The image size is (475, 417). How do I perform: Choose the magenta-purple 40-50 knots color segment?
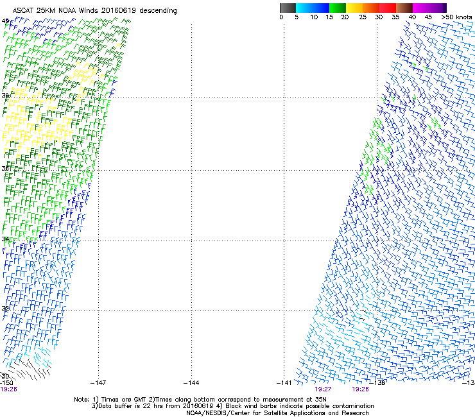(429, 8)
